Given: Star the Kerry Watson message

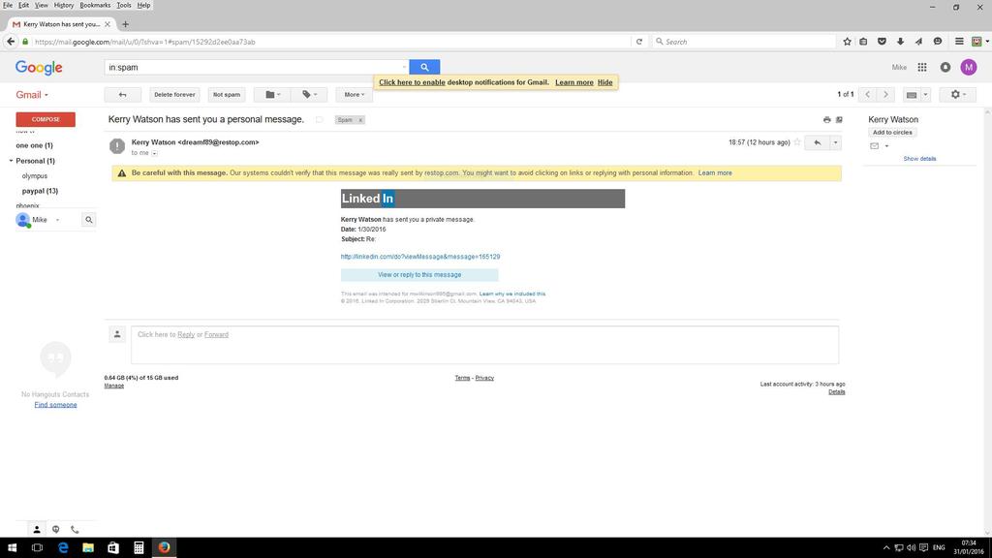Looking at the screenshot, I should point(797,142).
